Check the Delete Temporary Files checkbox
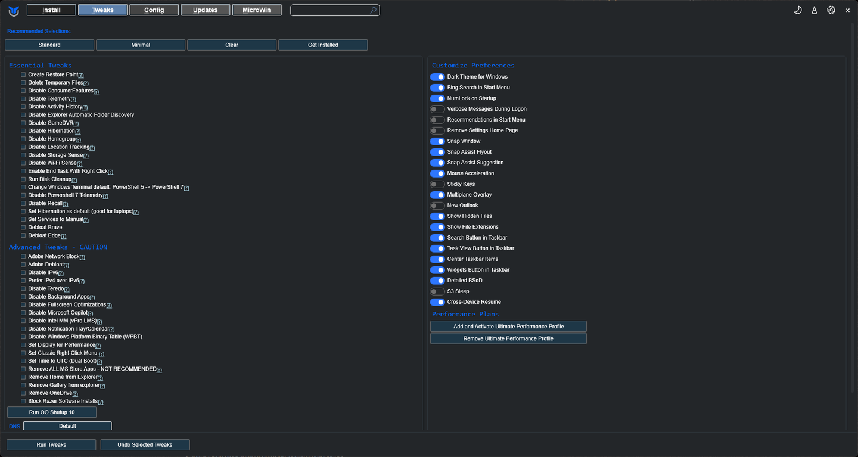This screenshot has height=457, width=858. [23, 83]
